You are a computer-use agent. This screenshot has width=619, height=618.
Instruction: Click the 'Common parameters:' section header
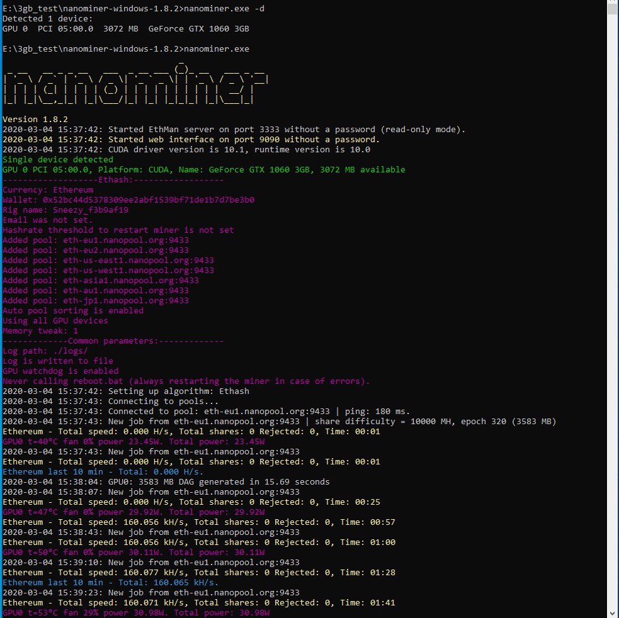(x=113, y=340)
